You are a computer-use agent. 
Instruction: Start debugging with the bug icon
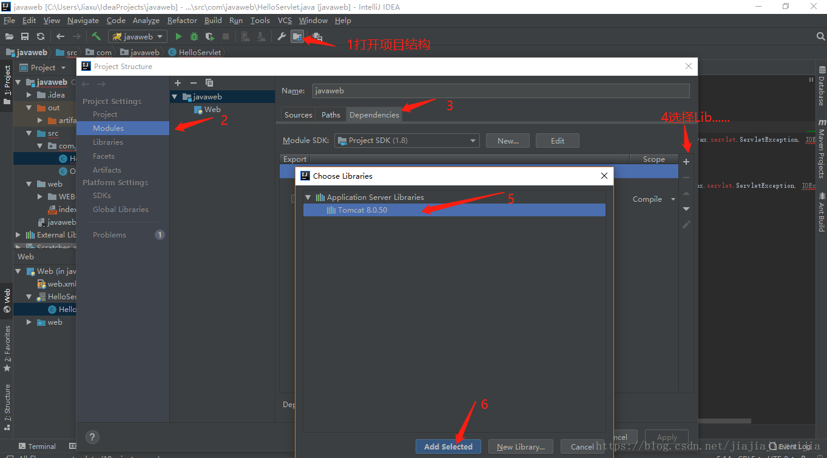[194, 36]
